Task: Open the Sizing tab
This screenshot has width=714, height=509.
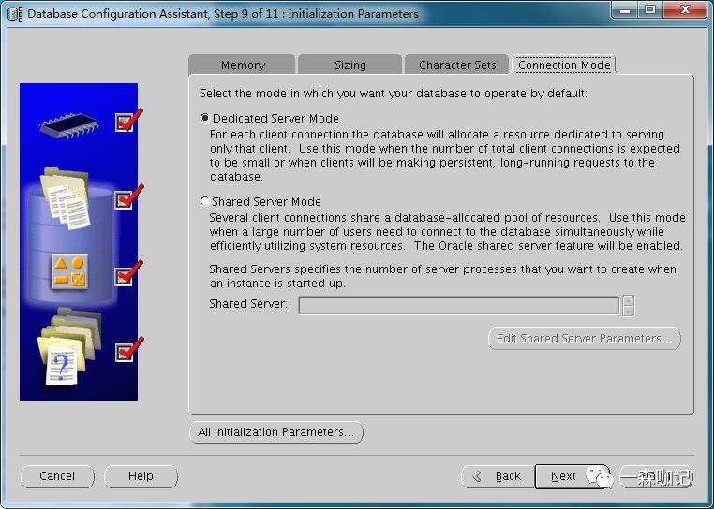Action: click(350, 65)
